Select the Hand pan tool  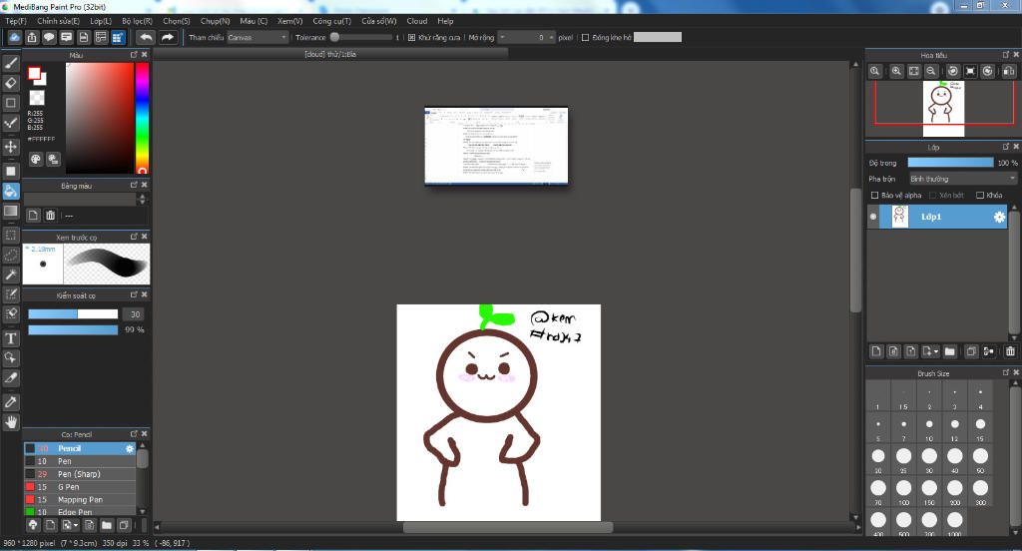coord(10,422)
